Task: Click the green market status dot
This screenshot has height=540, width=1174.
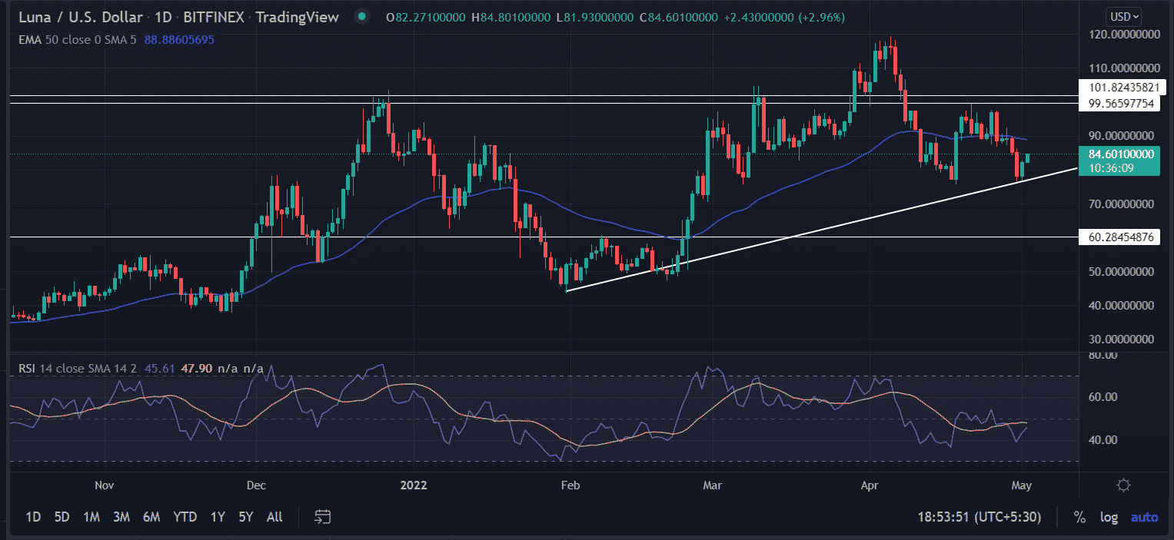Action: click(362, 16)
